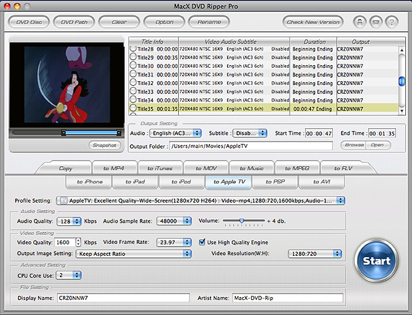Adjust the Volume slider knob
Screen dimensions: 412x315
241,221
